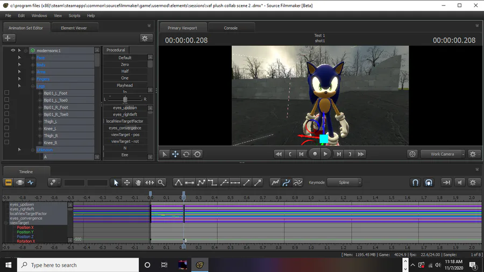
Task: Select the viewport selection arrow tool
Action: point(165,154)
